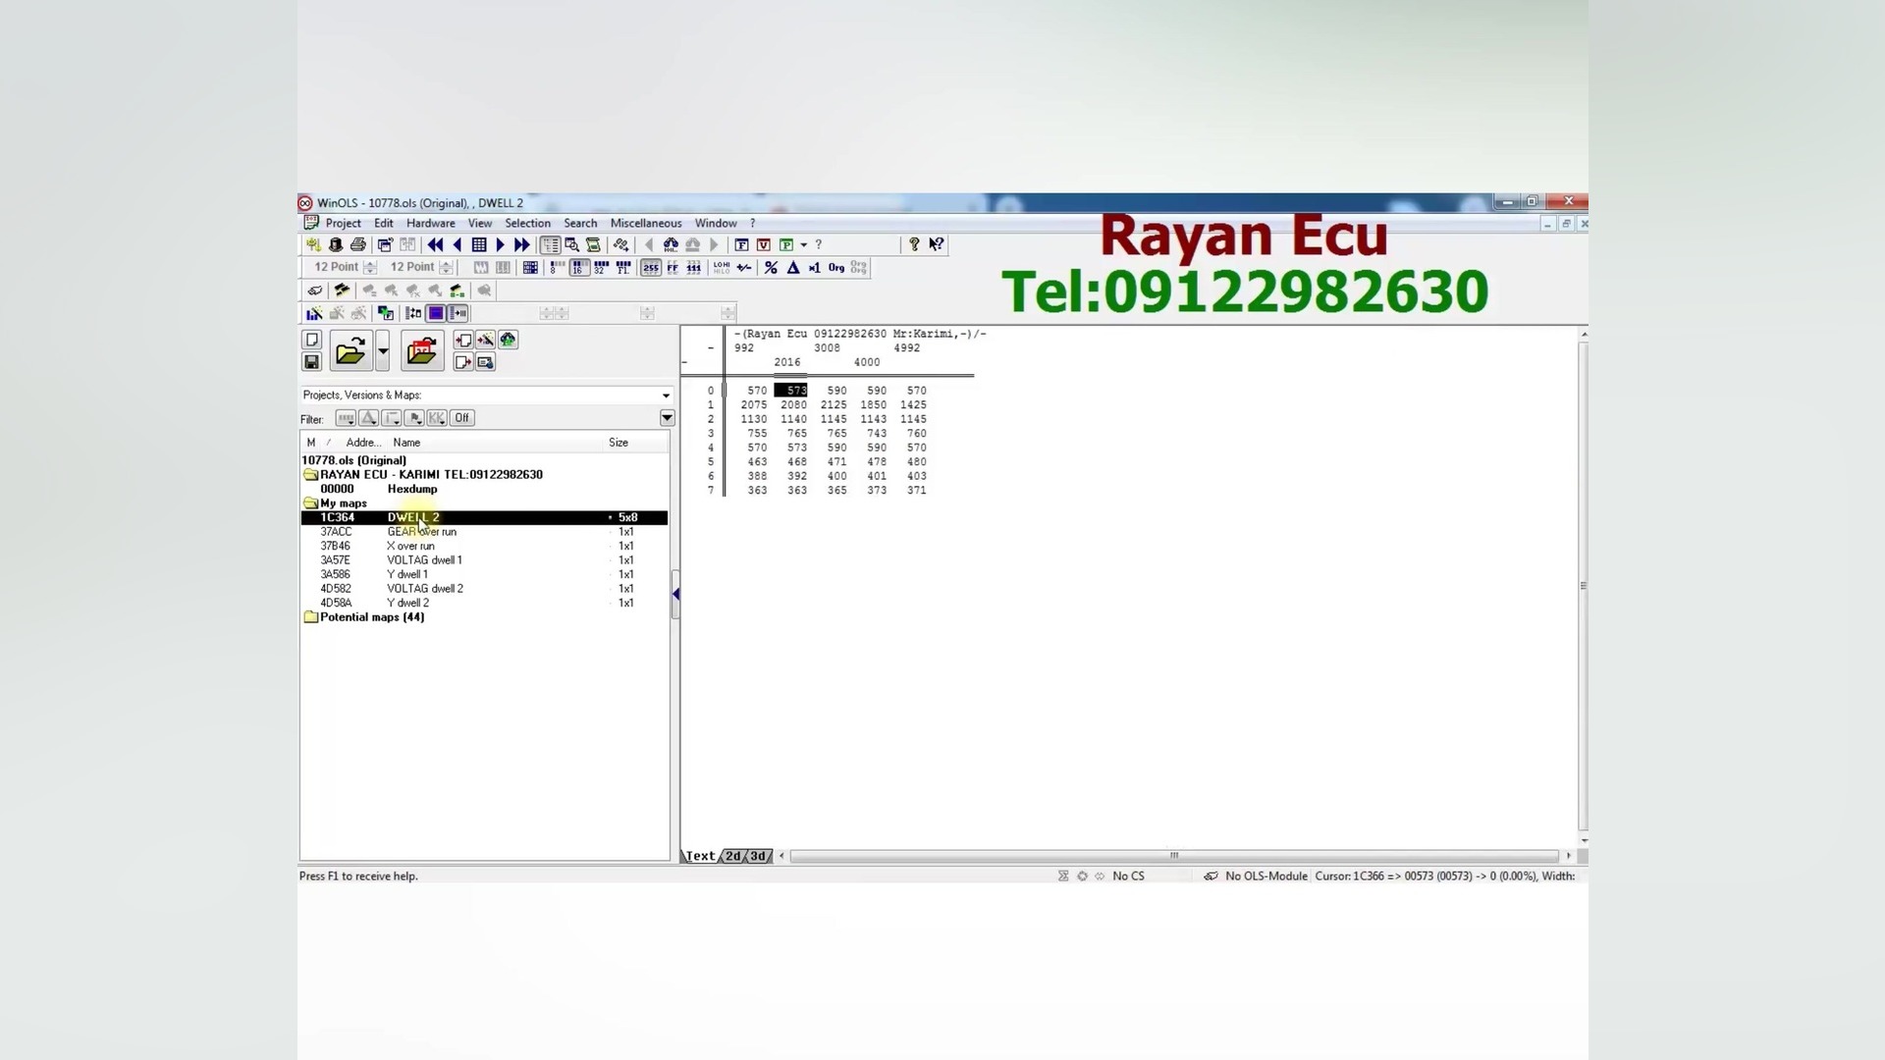
Task: Open the KK filter dropdown button
Action: click(x=437, y=418)
